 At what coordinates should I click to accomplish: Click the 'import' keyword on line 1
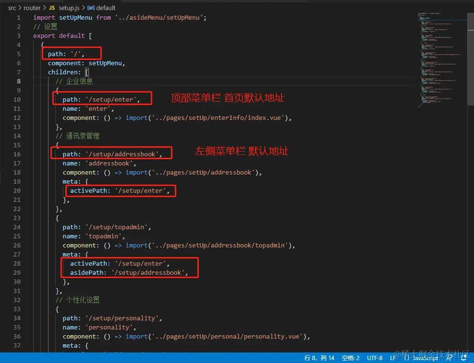pyautogui.click(x=44, y=17)
